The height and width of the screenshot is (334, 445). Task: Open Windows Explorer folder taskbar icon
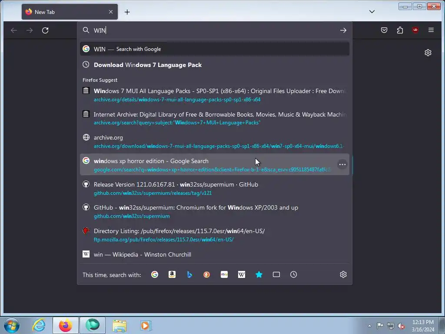click(120, 325)
